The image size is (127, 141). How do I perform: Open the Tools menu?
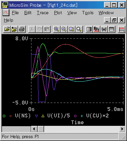88,13
